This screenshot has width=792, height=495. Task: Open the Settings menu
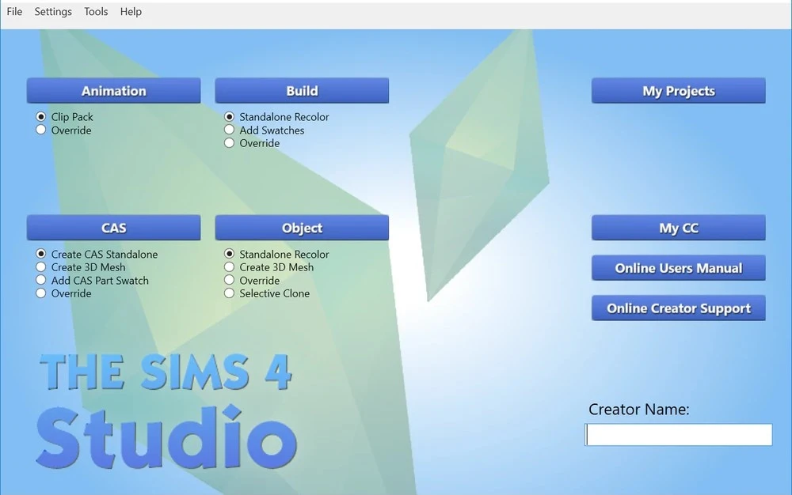click(52, 11)
